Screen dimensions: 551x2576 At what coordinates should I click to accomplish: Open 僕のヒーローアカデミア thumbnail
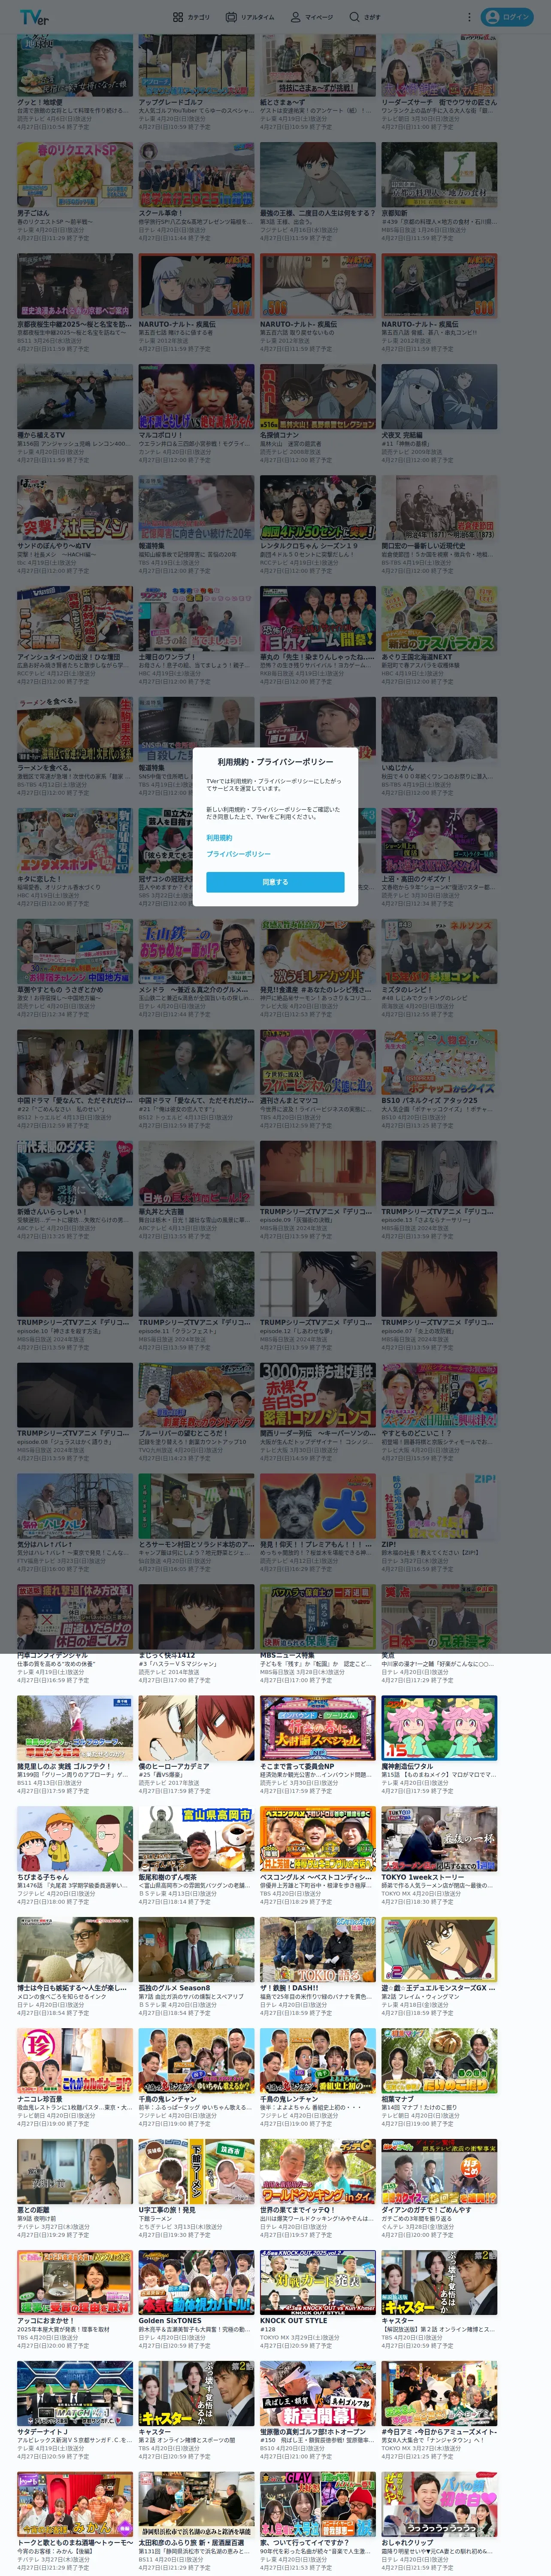[x=196, y=1727]
